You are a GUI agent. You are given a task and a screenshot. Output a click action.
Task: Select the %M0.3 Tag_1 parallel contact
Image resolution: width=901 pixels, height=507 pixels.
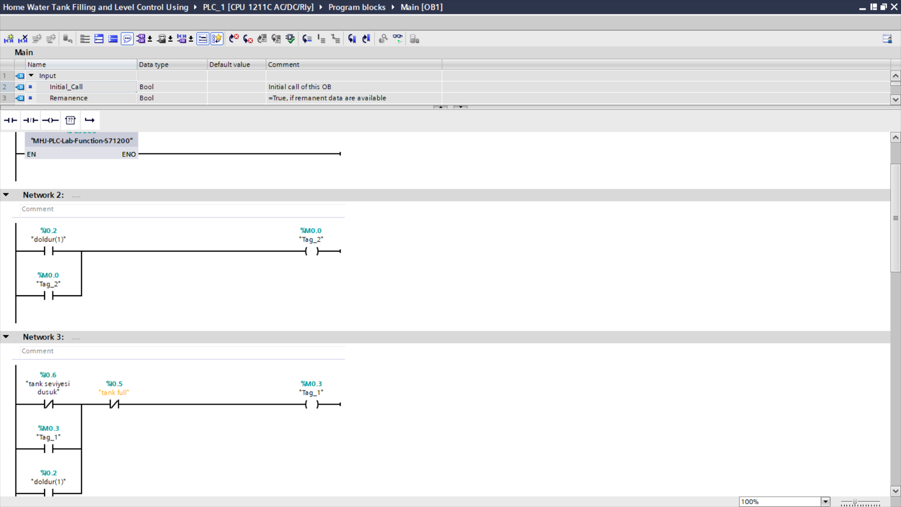[x=48, y=449]
